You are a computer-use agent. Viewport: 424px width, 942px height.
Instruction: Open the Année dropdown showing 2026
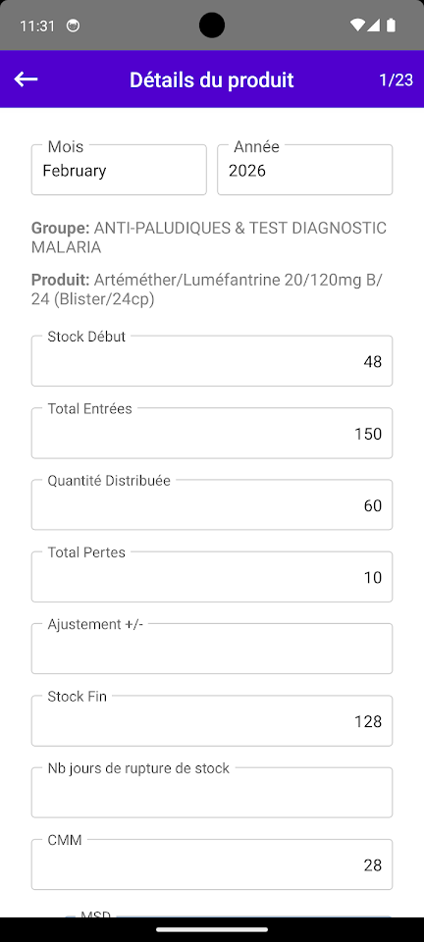point(304,170)
